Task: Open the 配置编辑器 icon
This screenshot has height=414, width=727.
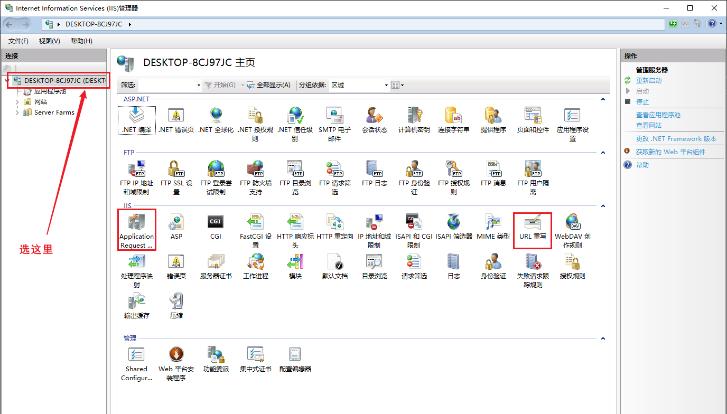Action: click(x=295, y=360)
